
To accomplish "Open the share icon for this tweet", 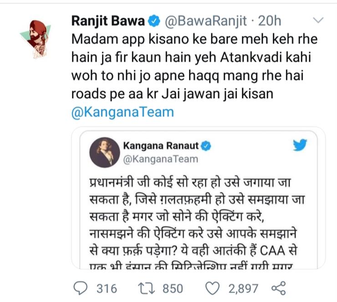I will 279,288.
